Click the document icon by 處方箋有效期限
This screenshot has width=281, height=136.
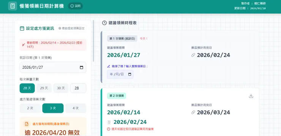tap(27, 124)
